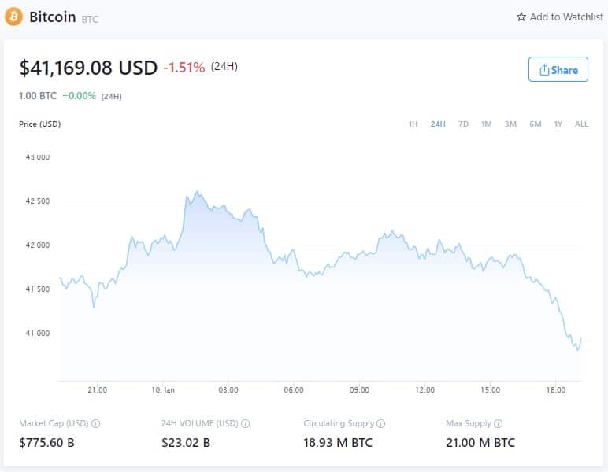
Task: Click the star icon for Watchlist
Action: pyautogui.click(x=521, y=17)
